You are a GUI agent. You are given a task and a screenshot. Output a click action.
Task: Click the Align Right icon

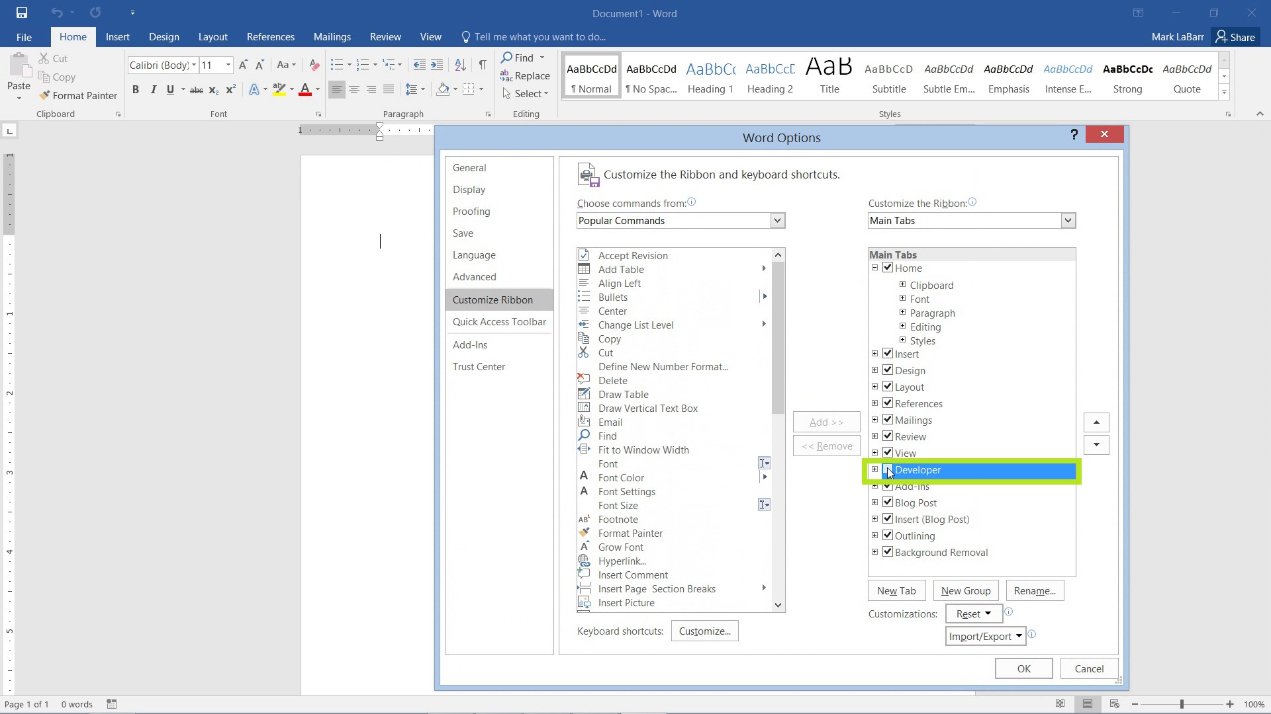[x=371, y=89]
